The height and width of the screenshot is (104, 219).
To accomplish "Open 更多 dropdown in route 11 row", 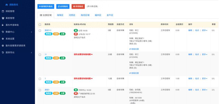I will pyautogui.click(x=204, y=54).
